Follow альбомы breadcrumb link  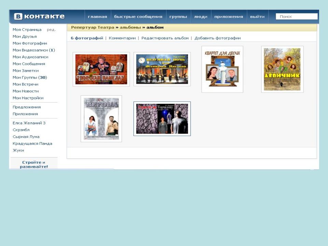130,27
